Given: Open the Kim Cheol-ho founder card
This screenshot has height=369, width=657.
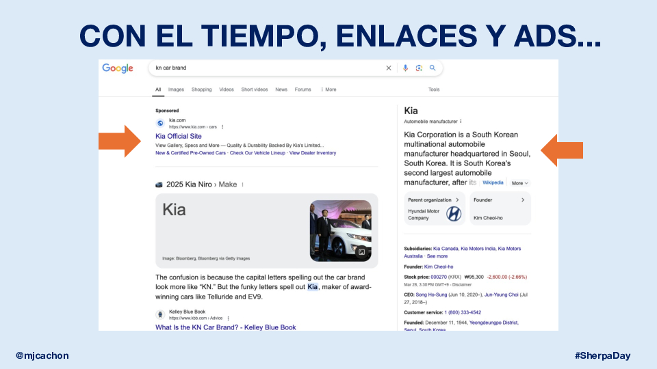Looking at the screenshot, I should [500, 209].
